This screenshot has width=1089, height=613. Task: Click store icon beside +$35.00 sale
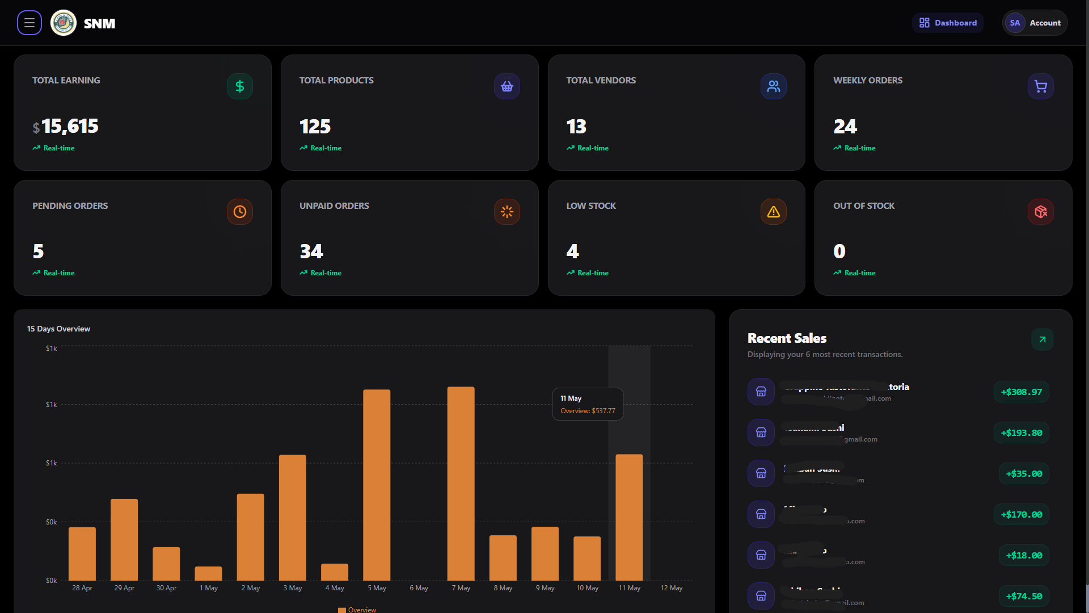pyautogui.click(x=761, y=473)
